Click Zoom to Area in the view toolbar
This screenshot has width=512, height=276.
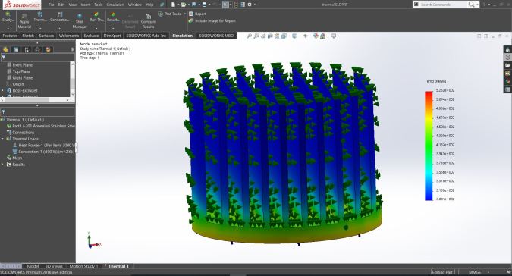(256, 36)
